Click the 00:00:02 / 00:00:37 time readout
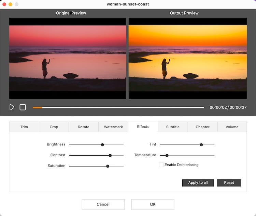256x216 pixels. tap(228, 107)
